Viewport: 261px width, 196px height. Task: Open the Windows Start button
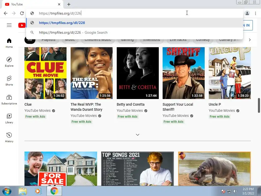[7, 191]
